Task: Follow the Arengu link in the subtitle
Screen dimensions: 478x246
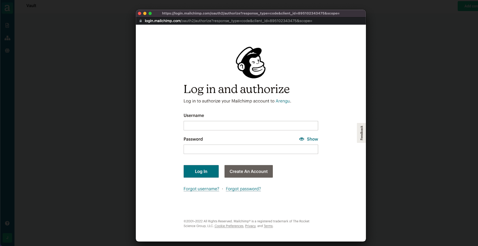Action: tap(283, 101)
